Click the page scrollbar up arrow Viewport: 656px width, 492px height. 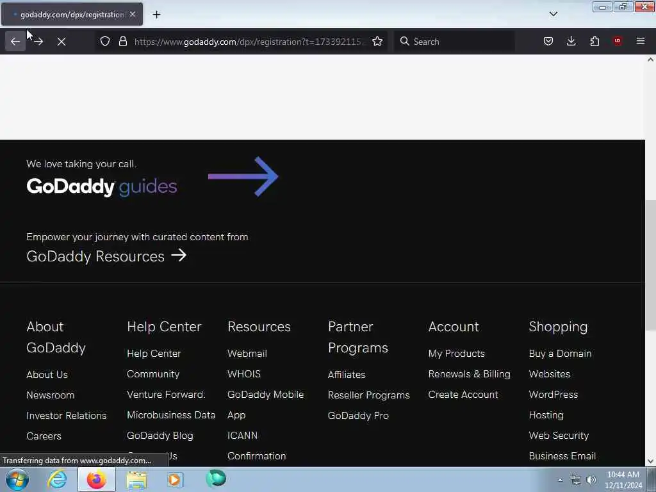[x=650, y=60]
